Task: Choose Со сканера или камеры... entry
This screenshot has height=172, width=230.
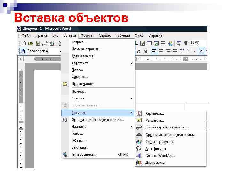Action: point(171,127)
